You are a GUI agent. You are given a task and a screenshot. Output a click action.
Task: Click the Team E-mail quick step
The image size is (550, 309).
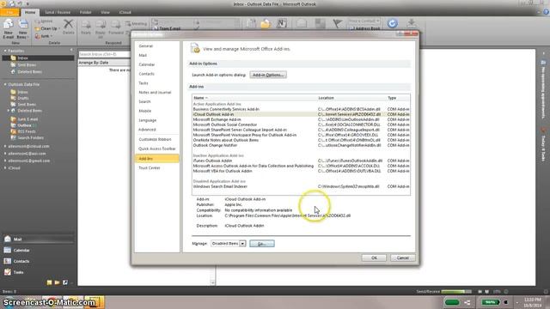click(x=168, y=28)
